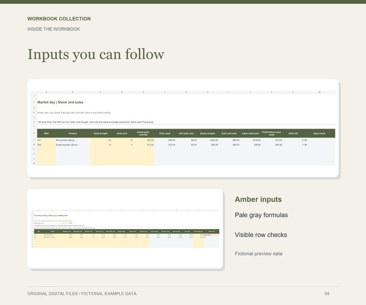The height and width of the screenshot is (305, 366).
Task: Click the 'SKU' column header in Market day sheet
Action: tap(47, 134)
